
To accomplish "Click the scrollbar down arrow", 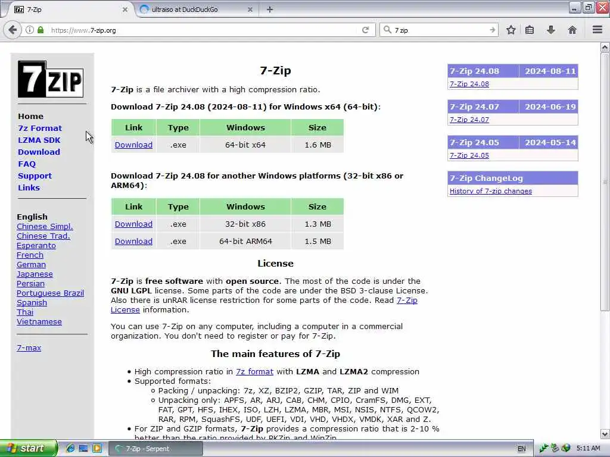I will click(605, 434).
